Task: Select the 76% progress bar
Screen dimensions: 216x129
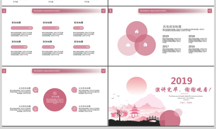Action: (50, 28)
